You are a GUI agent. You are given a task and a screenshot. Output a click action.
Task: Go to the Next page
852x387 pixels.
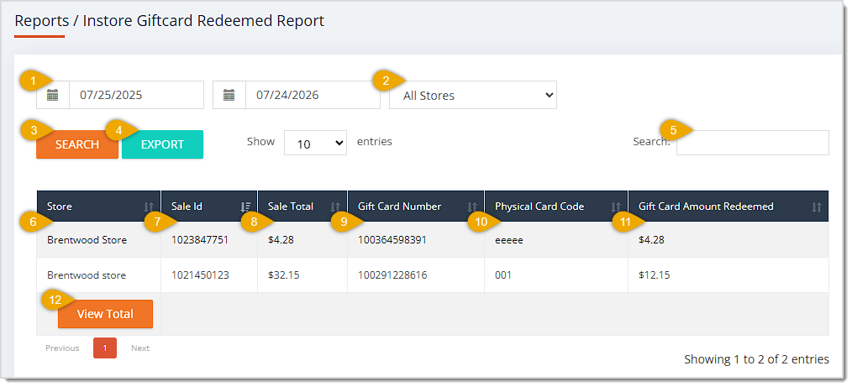[x=140, y=348]
